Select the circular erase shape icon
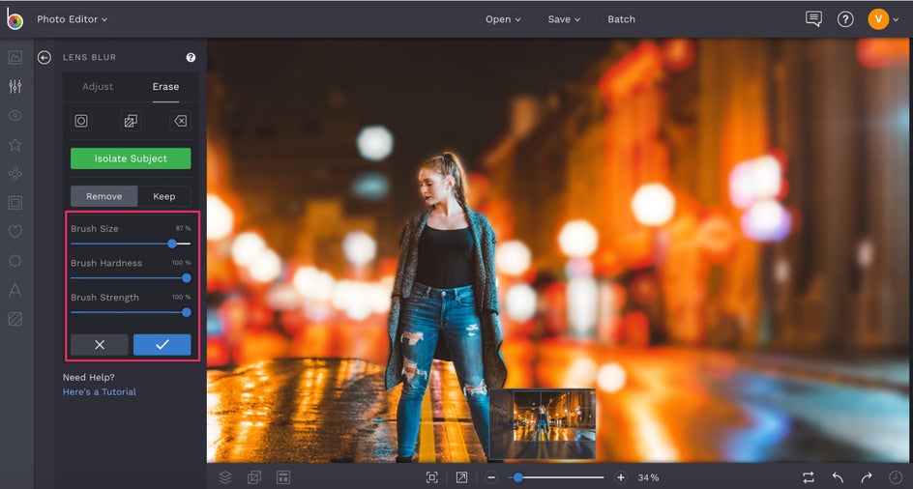Screen dimensions: 913x489 point(81,121)
